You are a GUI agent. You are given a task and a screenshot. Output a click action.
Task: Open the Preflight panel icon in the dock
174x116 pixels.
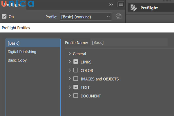click(x=134, y=8)
